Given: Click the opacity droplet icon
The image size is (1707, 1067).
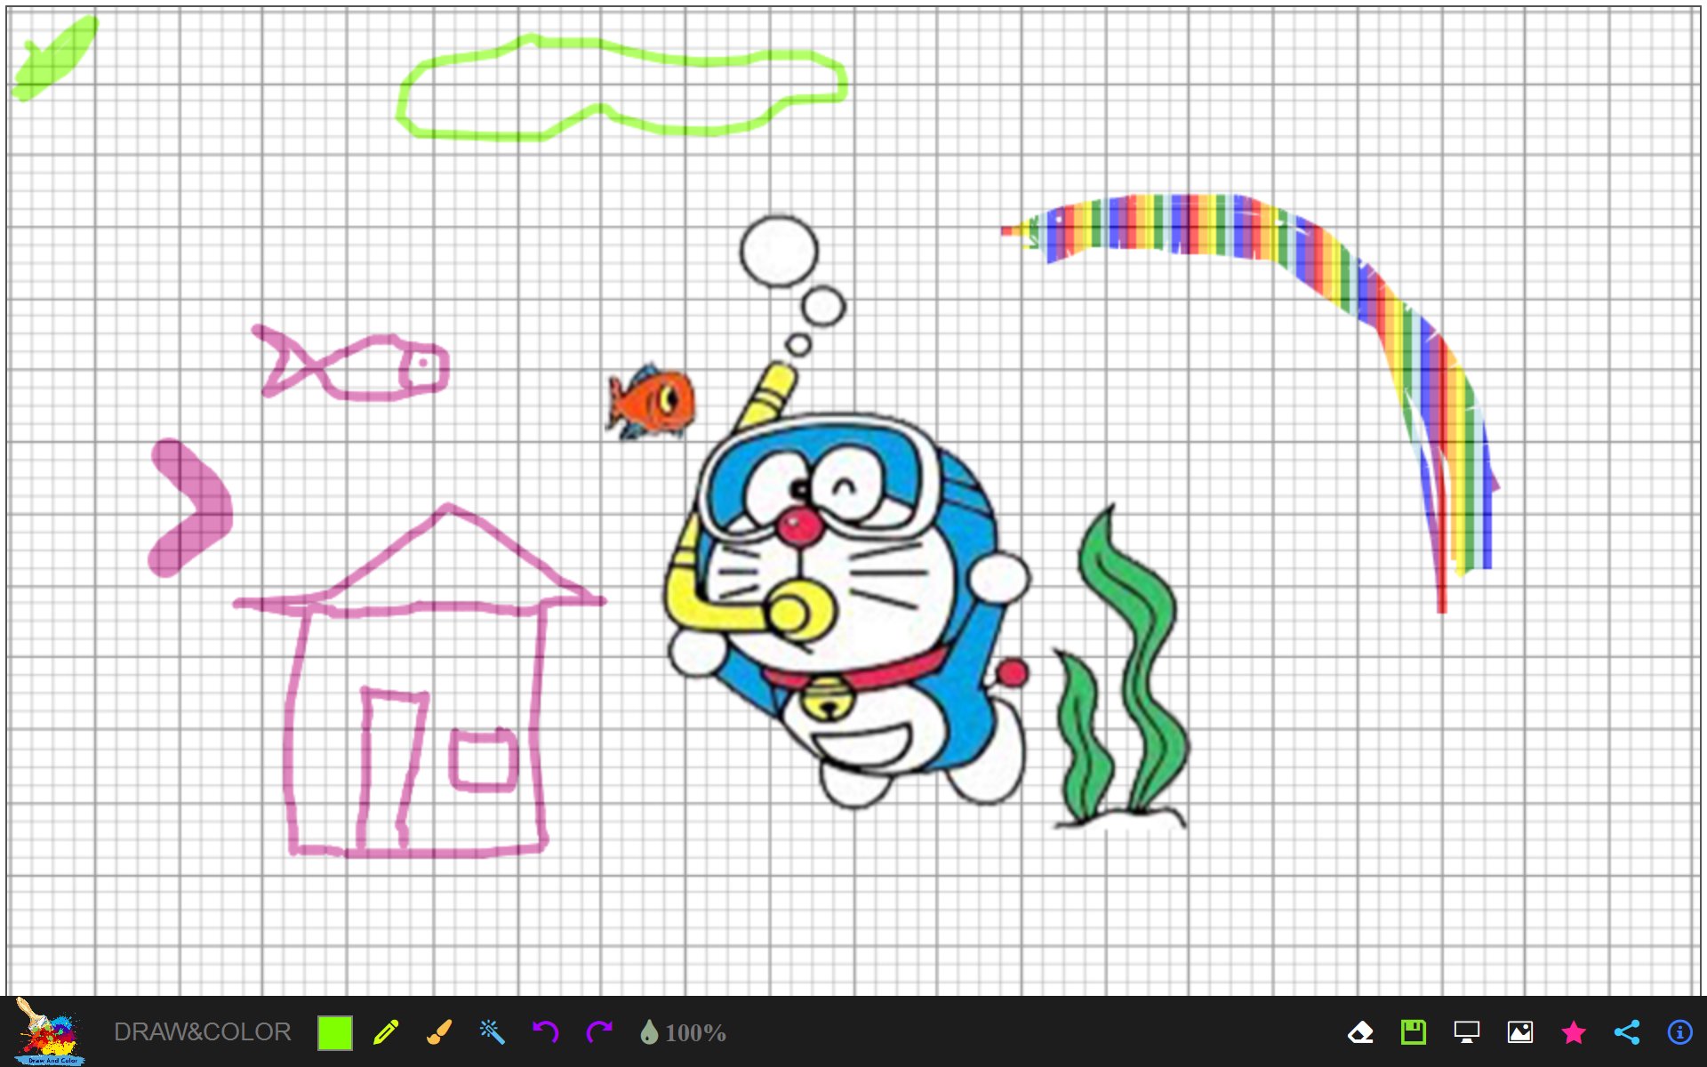Looking at the screenshot, I should 650,1032.
